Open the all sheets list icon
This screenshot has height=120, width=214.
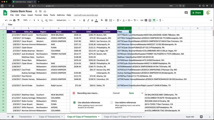13,117
